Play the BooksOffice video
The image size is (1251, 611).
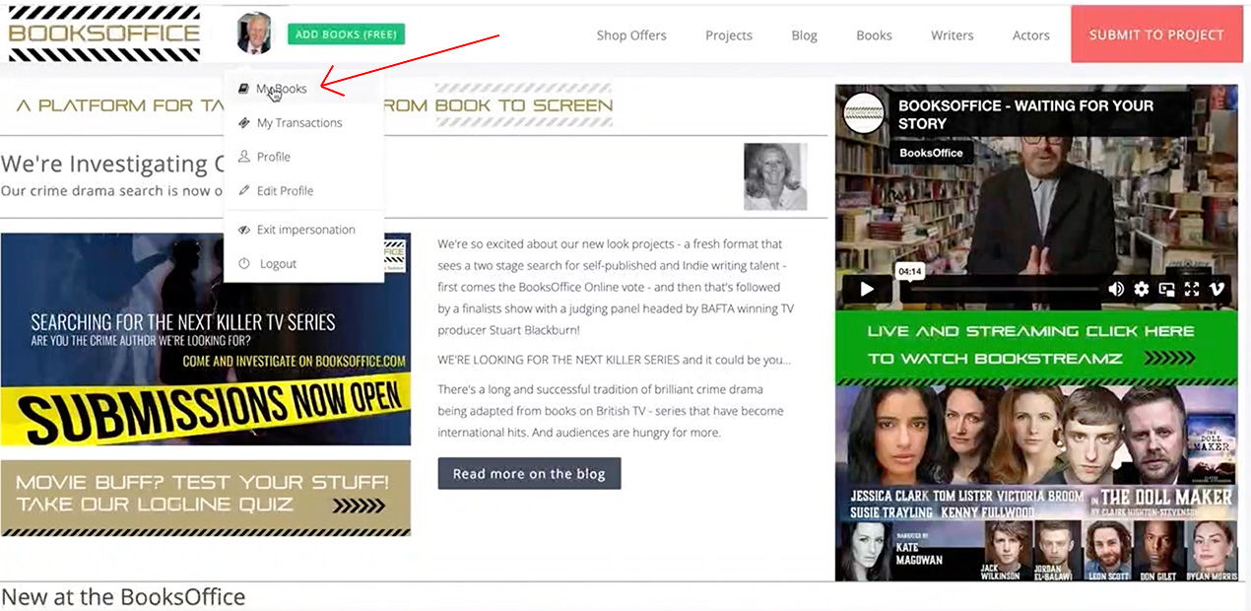[867, 289]
